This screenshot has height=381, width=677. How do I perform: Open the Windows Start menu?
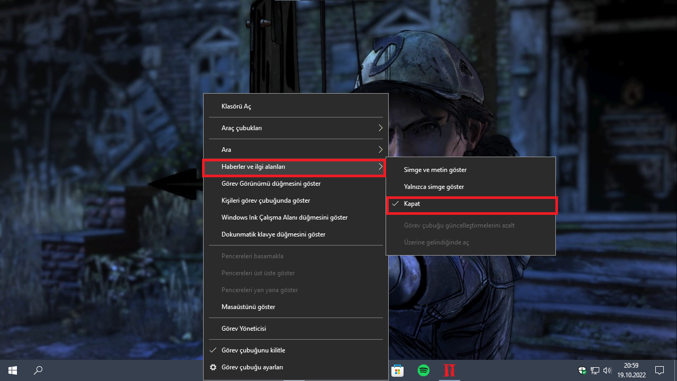click(x=12, y=370)
